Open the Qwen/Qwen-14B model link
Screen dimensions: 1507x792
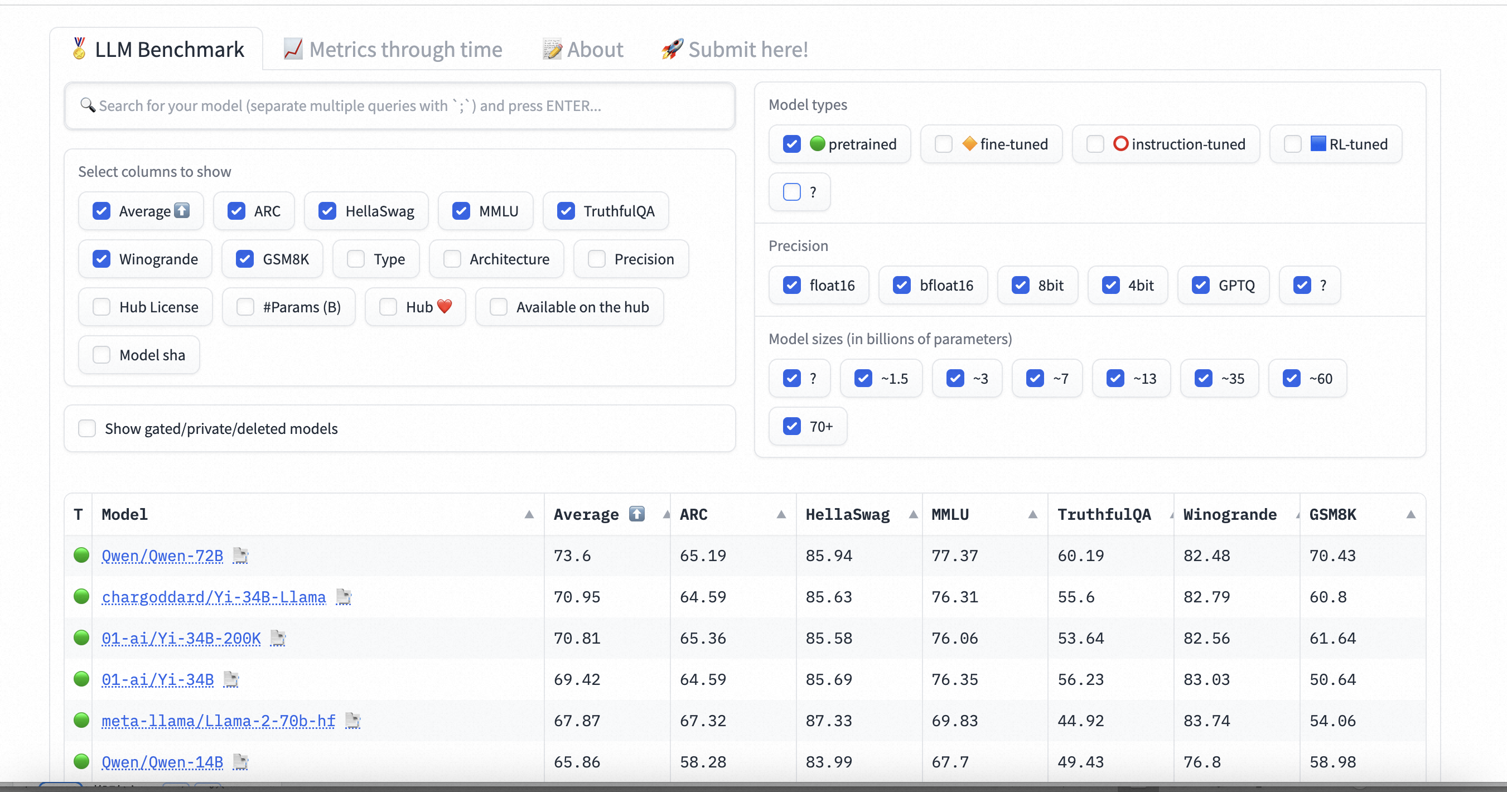pyautogui.click(x=163, y=762)
